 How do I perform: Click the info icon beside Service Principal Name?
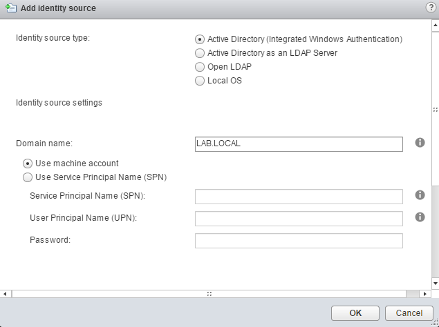[x=420, y=195]
